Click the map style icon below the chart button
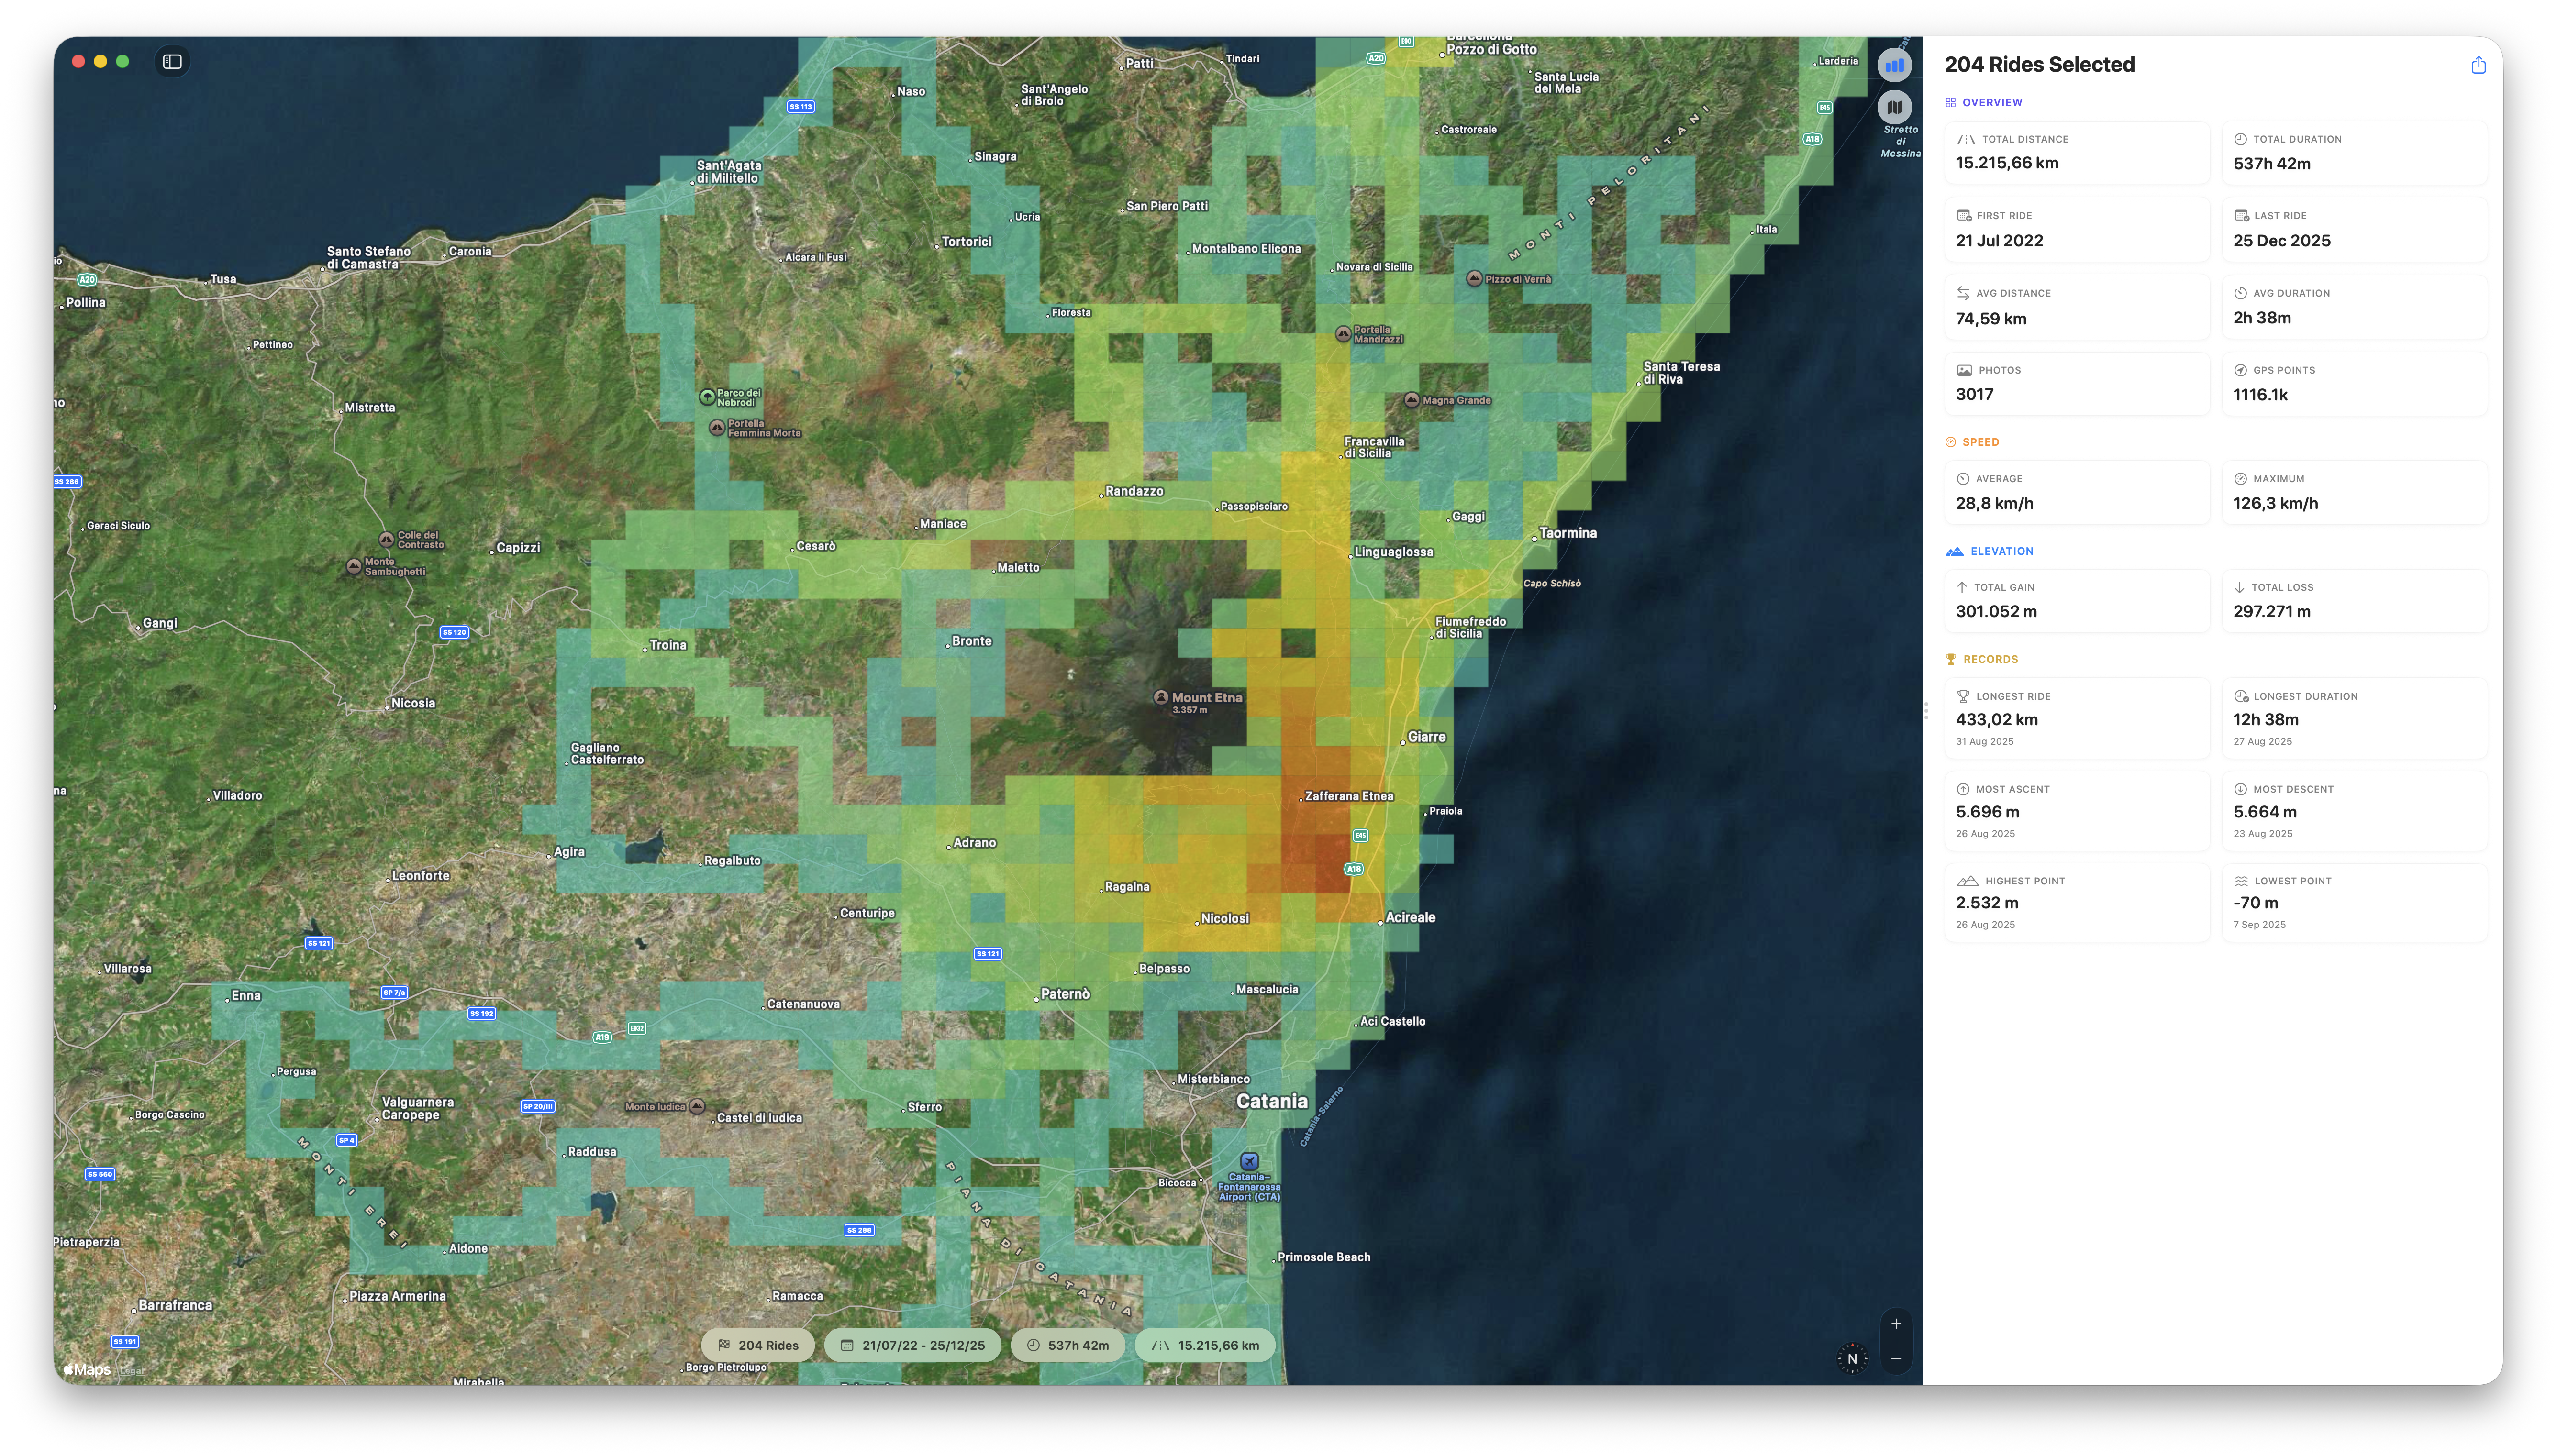The image size is (2557, 1456). click(1895, 106)
